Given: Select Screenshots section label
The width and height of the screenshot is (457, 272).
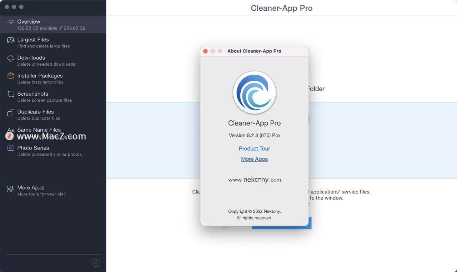Looking at the screenshot, I should 32,94.
